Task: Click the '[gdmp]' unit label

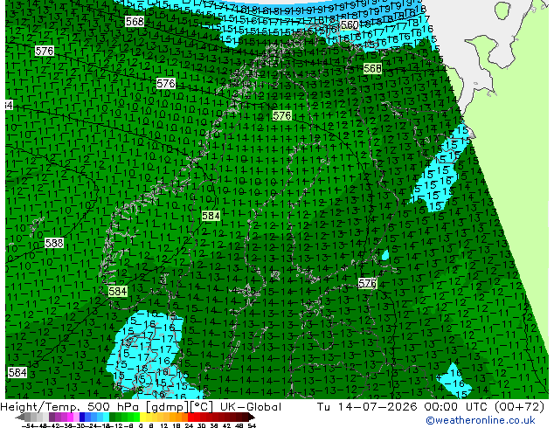Action: click(168, 407)
